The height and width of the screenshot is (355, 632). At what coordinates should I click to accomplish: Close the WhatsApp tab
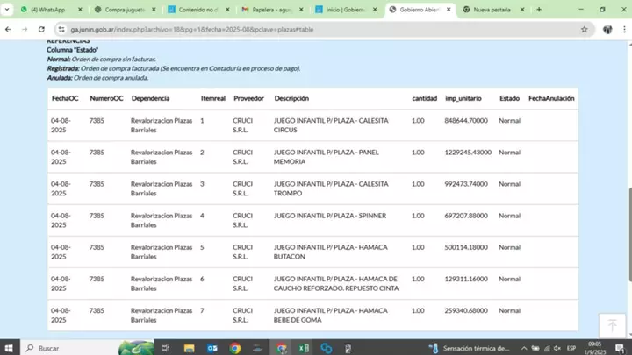point(80,10)
